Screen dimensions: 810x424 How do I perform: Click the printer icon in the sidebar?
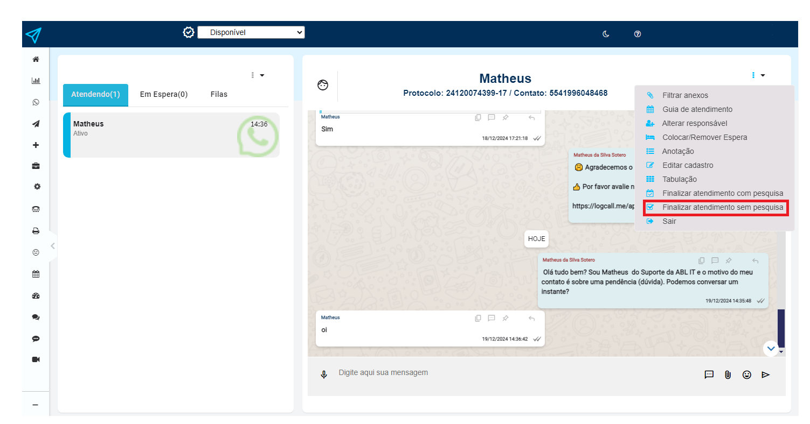click(36, 231)
